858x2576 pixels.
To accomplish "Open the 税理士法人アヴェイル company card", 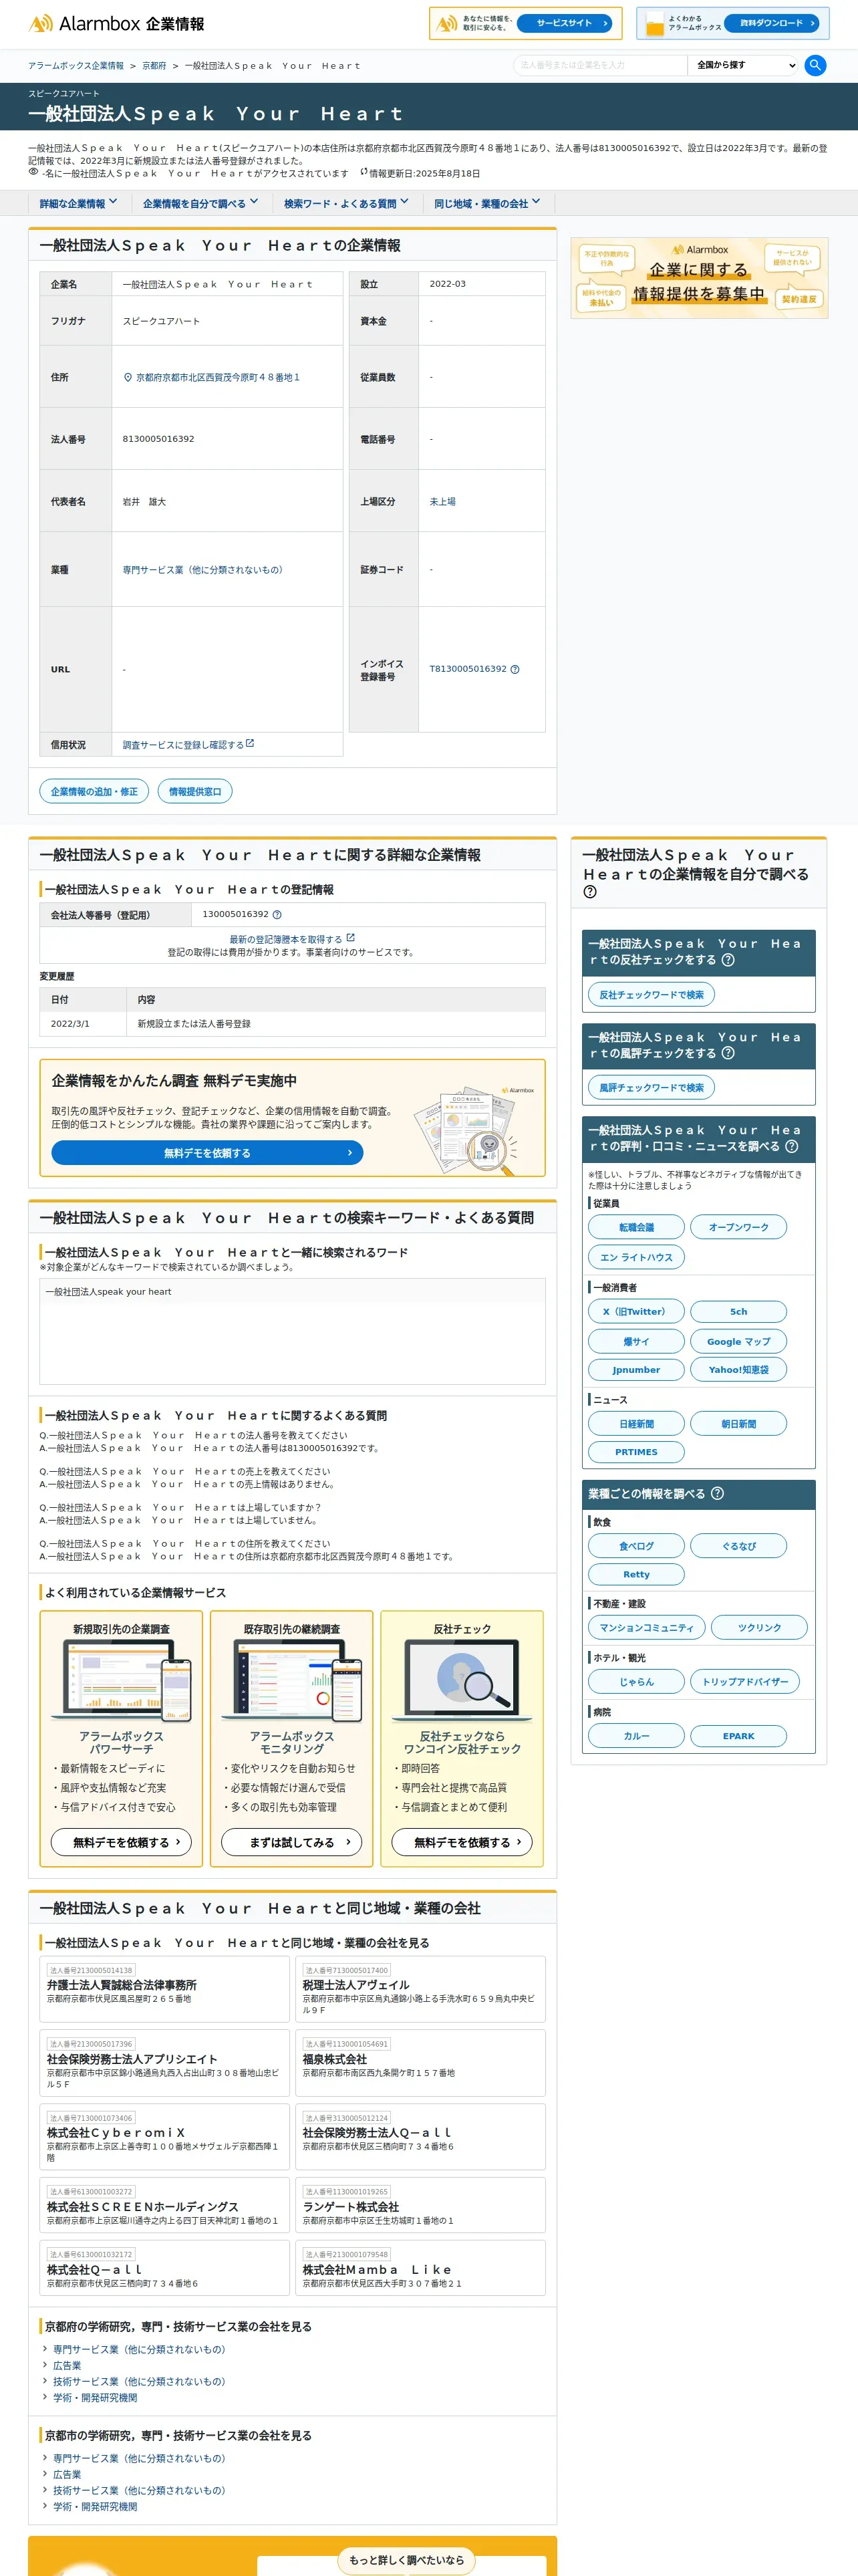I will 420,1990.
